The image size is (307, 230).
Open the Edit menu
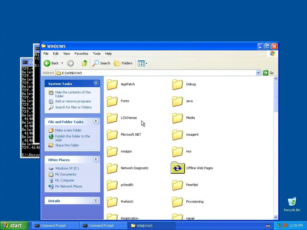(56, 54)
